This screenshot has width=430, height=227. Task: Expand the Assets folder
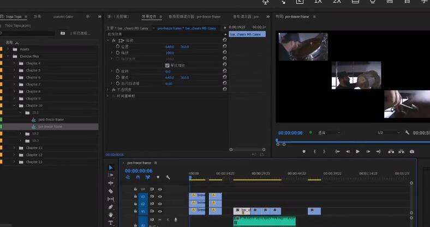(x=8, y=49)
